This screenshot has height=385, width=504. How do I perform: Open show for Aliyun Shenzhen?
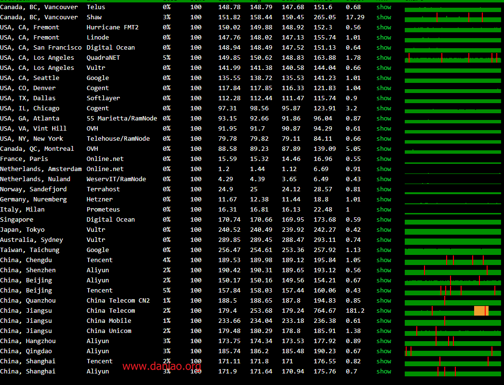click(384, 270)
